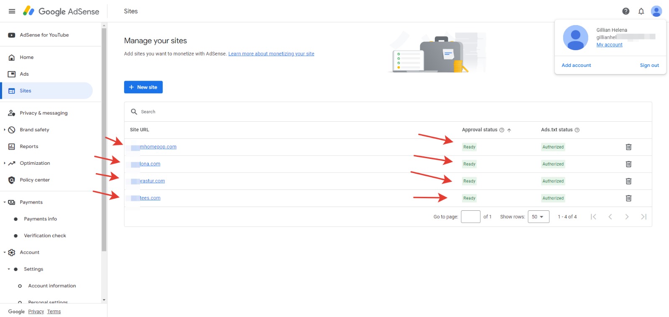Delete the rastur.com site row
This screenshot has height=317, width=669.
[628, 181]
